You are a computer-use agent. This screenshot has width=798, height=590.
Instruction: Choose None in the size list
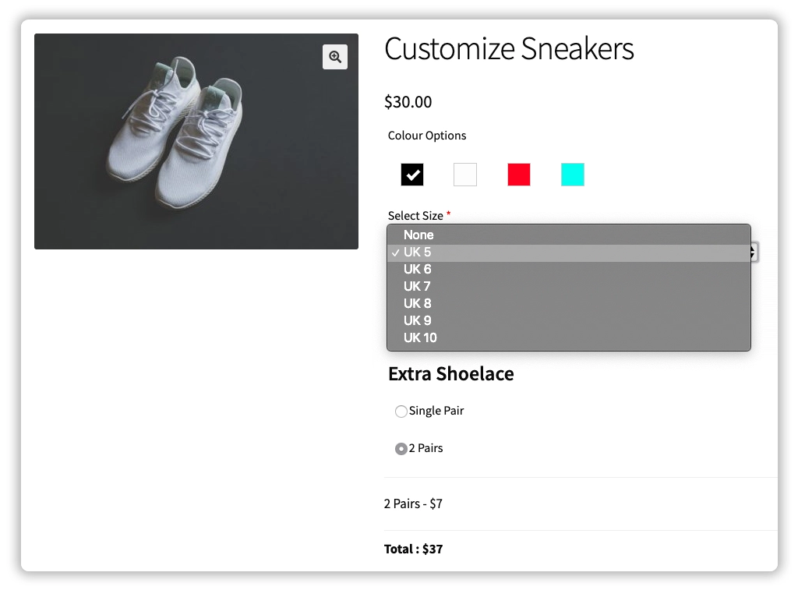[418, 235]
